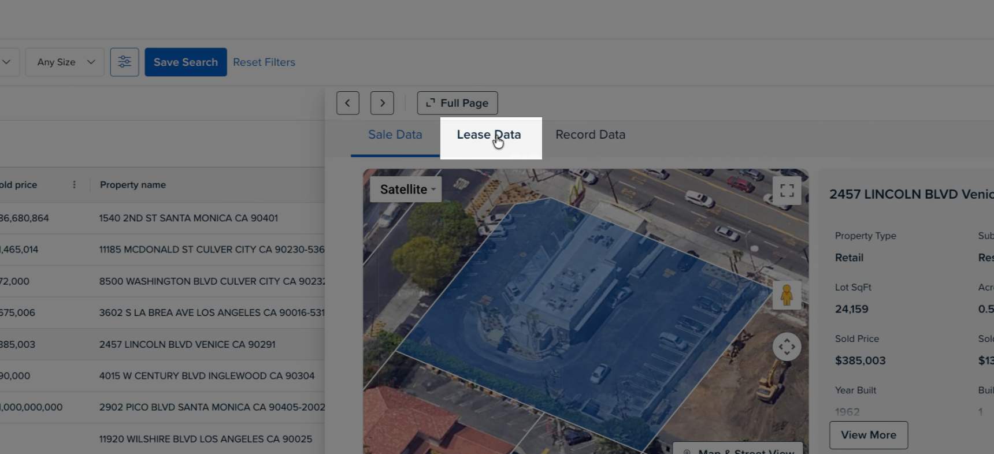Select the Street View pegman icon
The image size is (994, 454).
786,295
